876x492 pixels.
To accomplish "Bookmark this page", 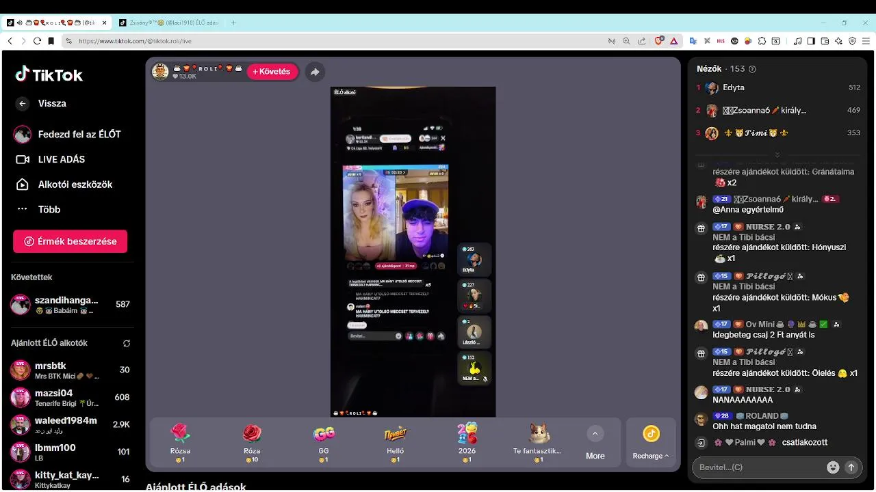I will click(x=51, y=41).
